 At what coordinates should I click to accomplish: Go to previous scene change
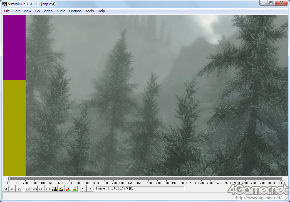coord(68,189)
